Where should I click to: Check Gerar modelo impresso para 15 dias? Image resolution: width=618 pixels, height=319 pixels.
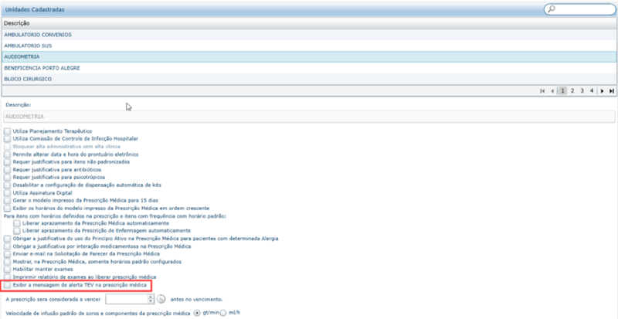pyautogui.click(x=8, y=200)
